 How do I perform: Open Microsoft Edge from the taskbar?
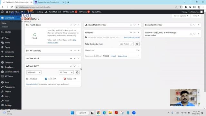click(x=104, y=113)
